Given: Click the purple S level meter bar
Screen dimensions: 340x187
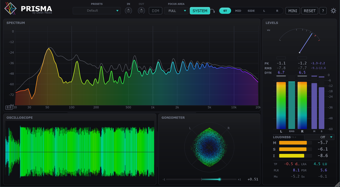Looking at the screenshot, I should (321, 108).
